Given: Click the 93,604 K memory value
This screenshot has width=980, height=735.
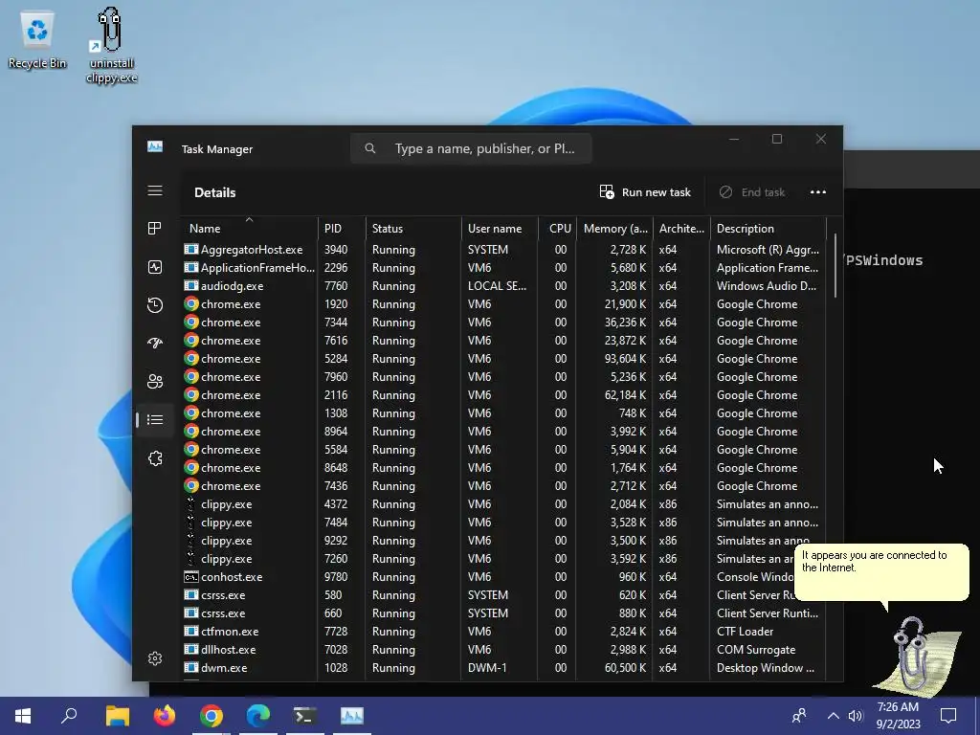Looking at the screenshot, I should pos(625,359).
